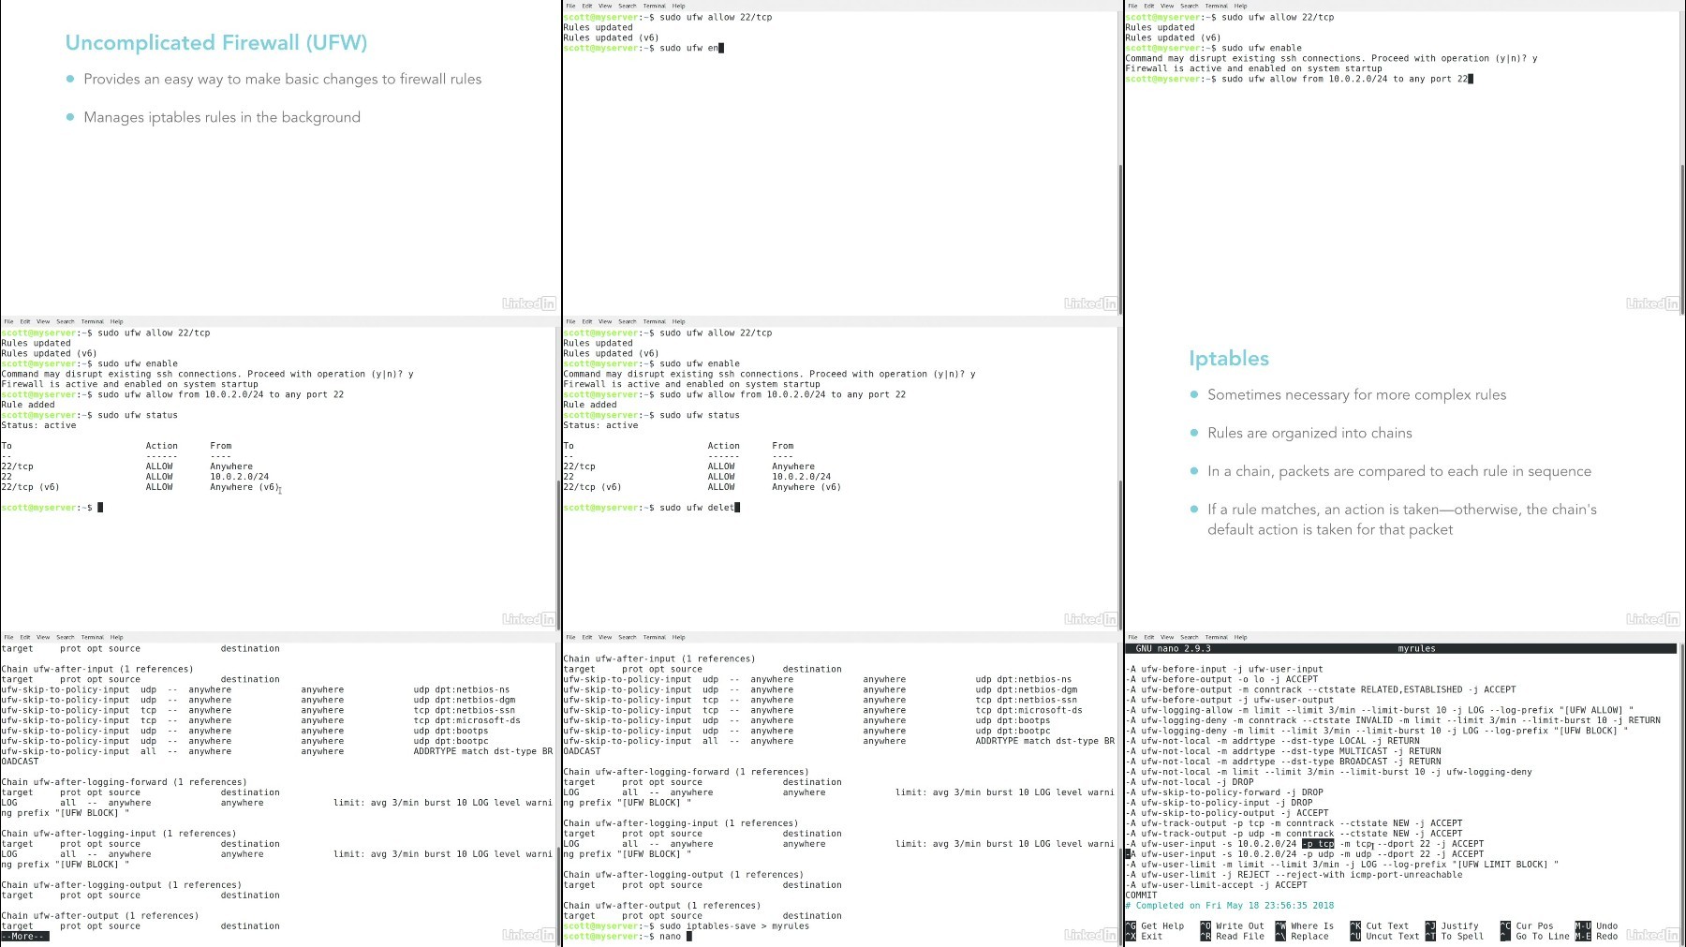1686x947 pixels.
Task: Click the ^W Where Is shortcut in nano
Action: pyautogui.click(x=1305, y=925)
